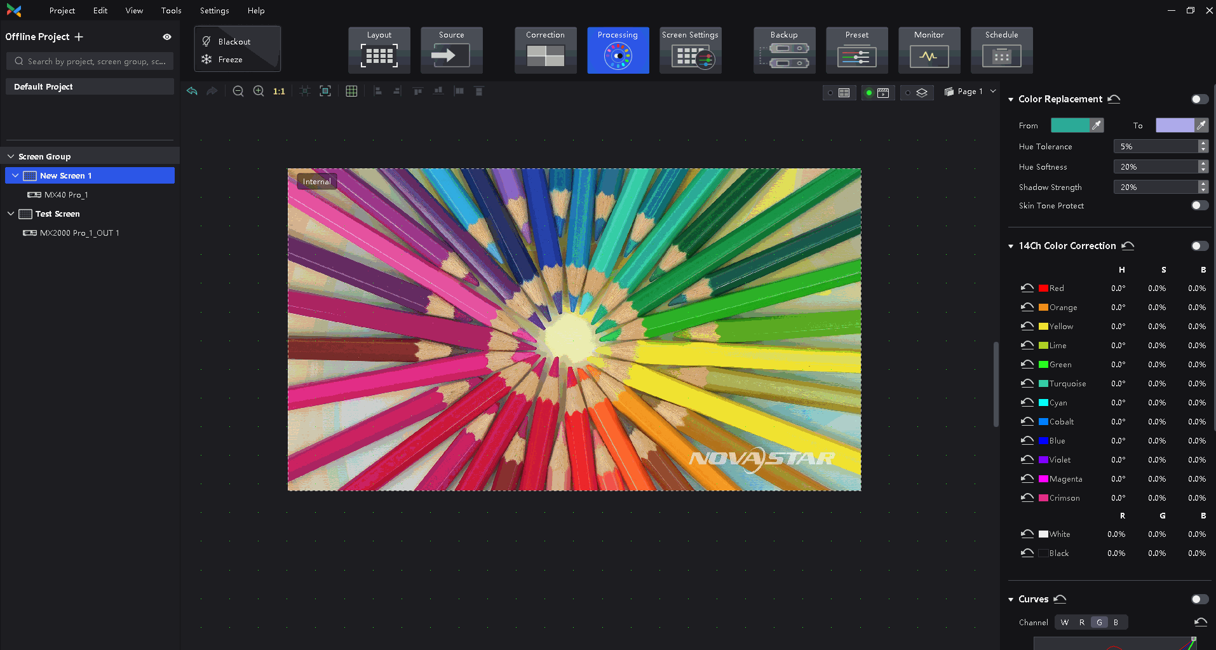Pick the To color with eyedropper
This screenshot has height=650, width=1216.
tap(1201, 125)
